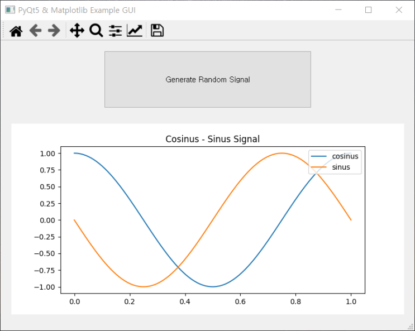
Task: Go forward to next plot view
Action: coord(54,31)
